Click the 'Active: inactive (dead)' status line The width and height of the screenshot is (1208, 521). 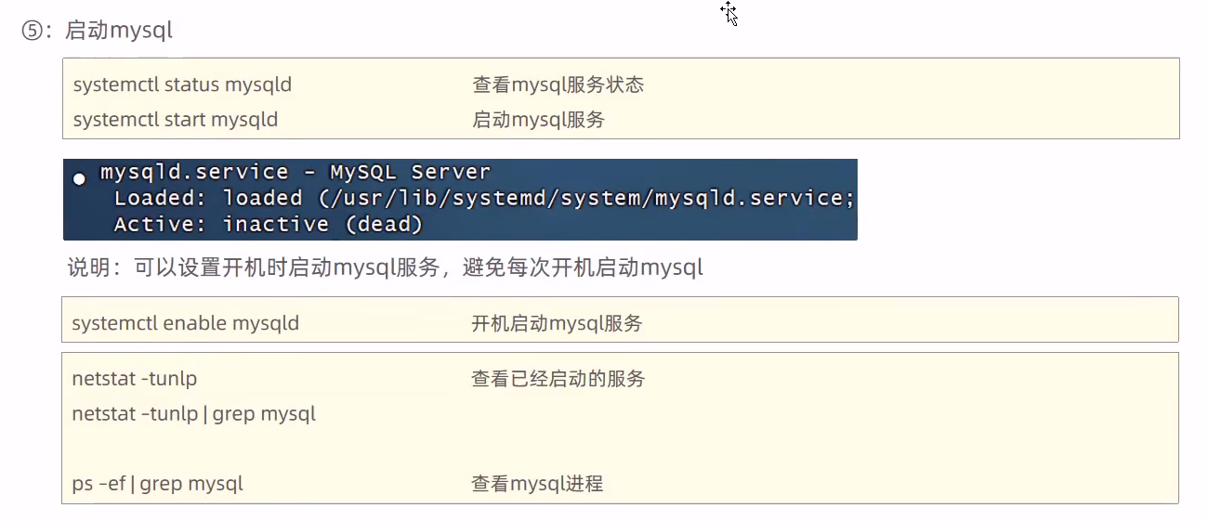tap(268, 225)
